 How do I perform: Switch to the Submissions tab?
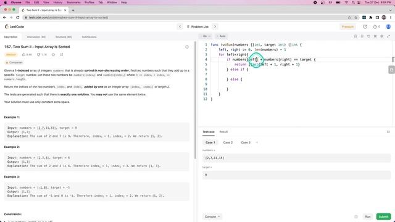[x=89, y=37]
